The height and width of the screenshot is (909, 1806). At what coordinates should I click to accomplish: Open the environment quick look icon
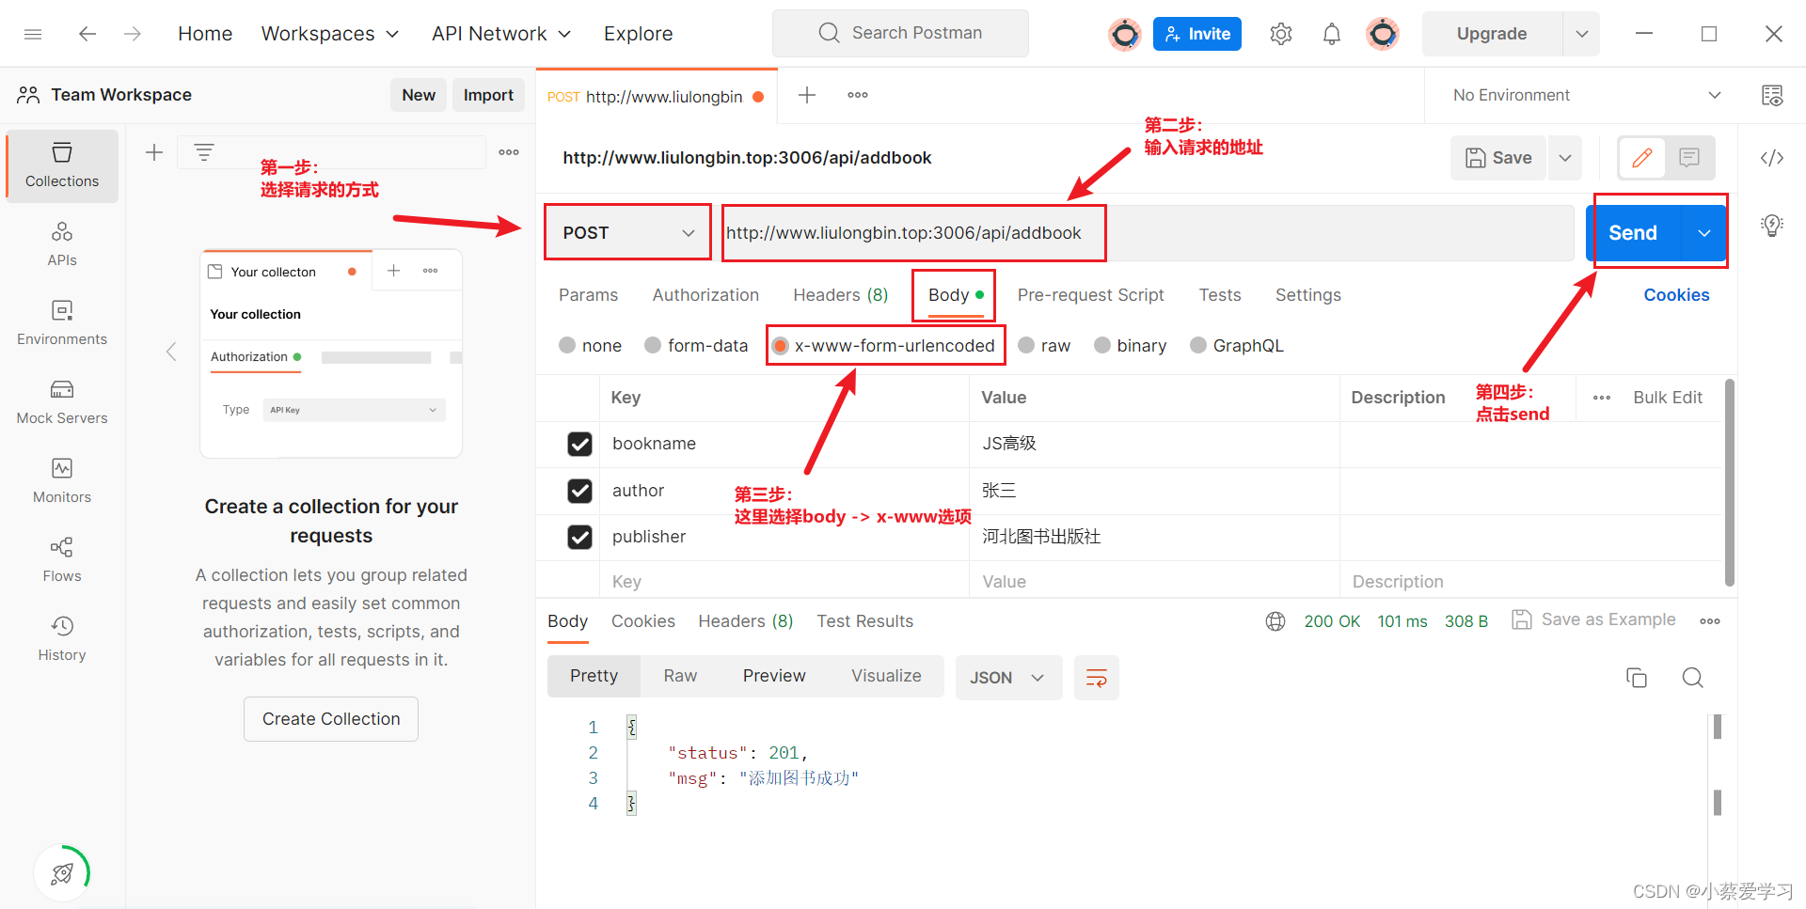pyautogui.click(x=1772, y=95)
